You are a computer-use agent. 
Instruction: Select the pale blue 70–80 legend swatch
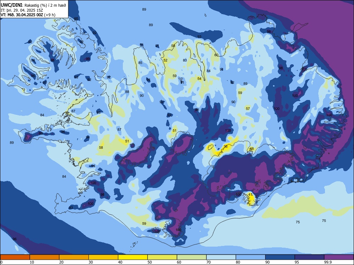coord(221,257)
